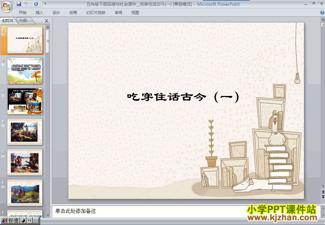This screenshot has width=325, height=225.
Task: Click the animation star icon under slide 4
Action: (x=3, y=126)
